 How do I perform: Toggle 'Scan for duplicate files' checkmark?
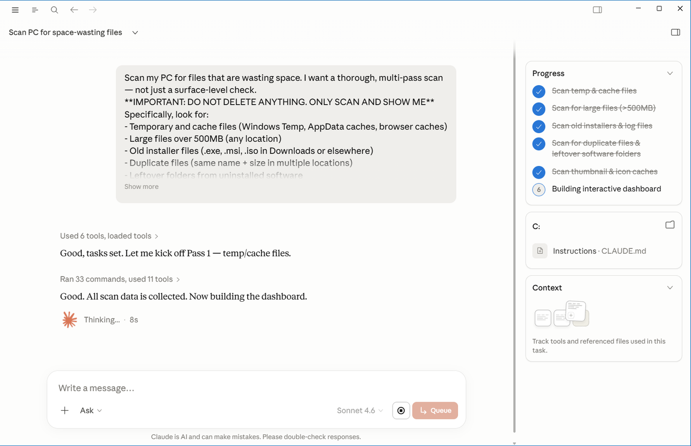coord(539,144)
